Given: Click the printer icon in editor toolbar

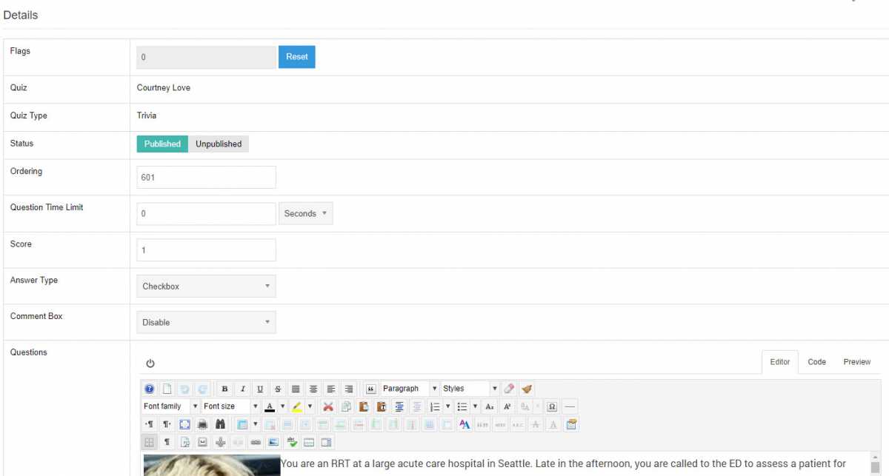Looking at the screenshot, I should (202, 424).
